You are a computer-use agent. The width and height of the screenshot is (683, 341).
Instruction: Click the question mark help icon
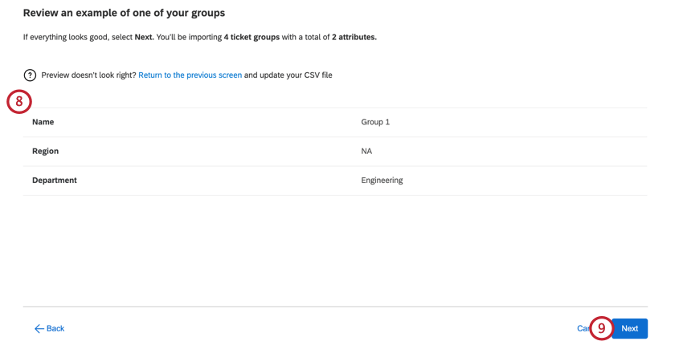[x=30, y=75]
